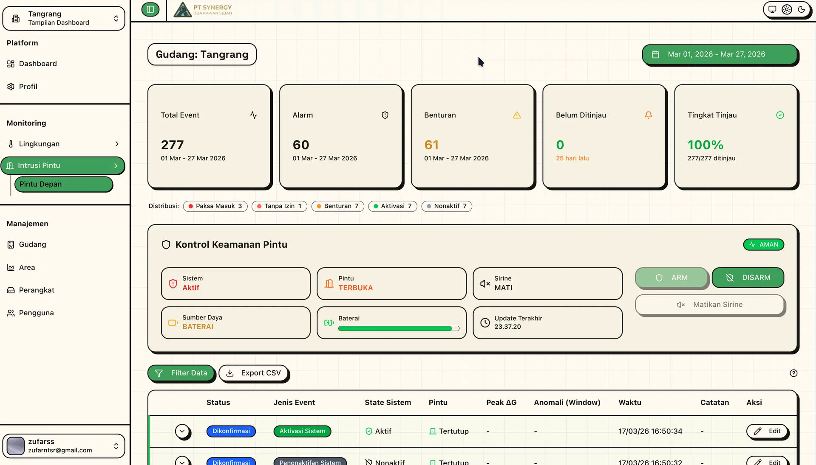Select the settings-gear theme option
This screenshot has width=816, height=465.
point(787,9)
